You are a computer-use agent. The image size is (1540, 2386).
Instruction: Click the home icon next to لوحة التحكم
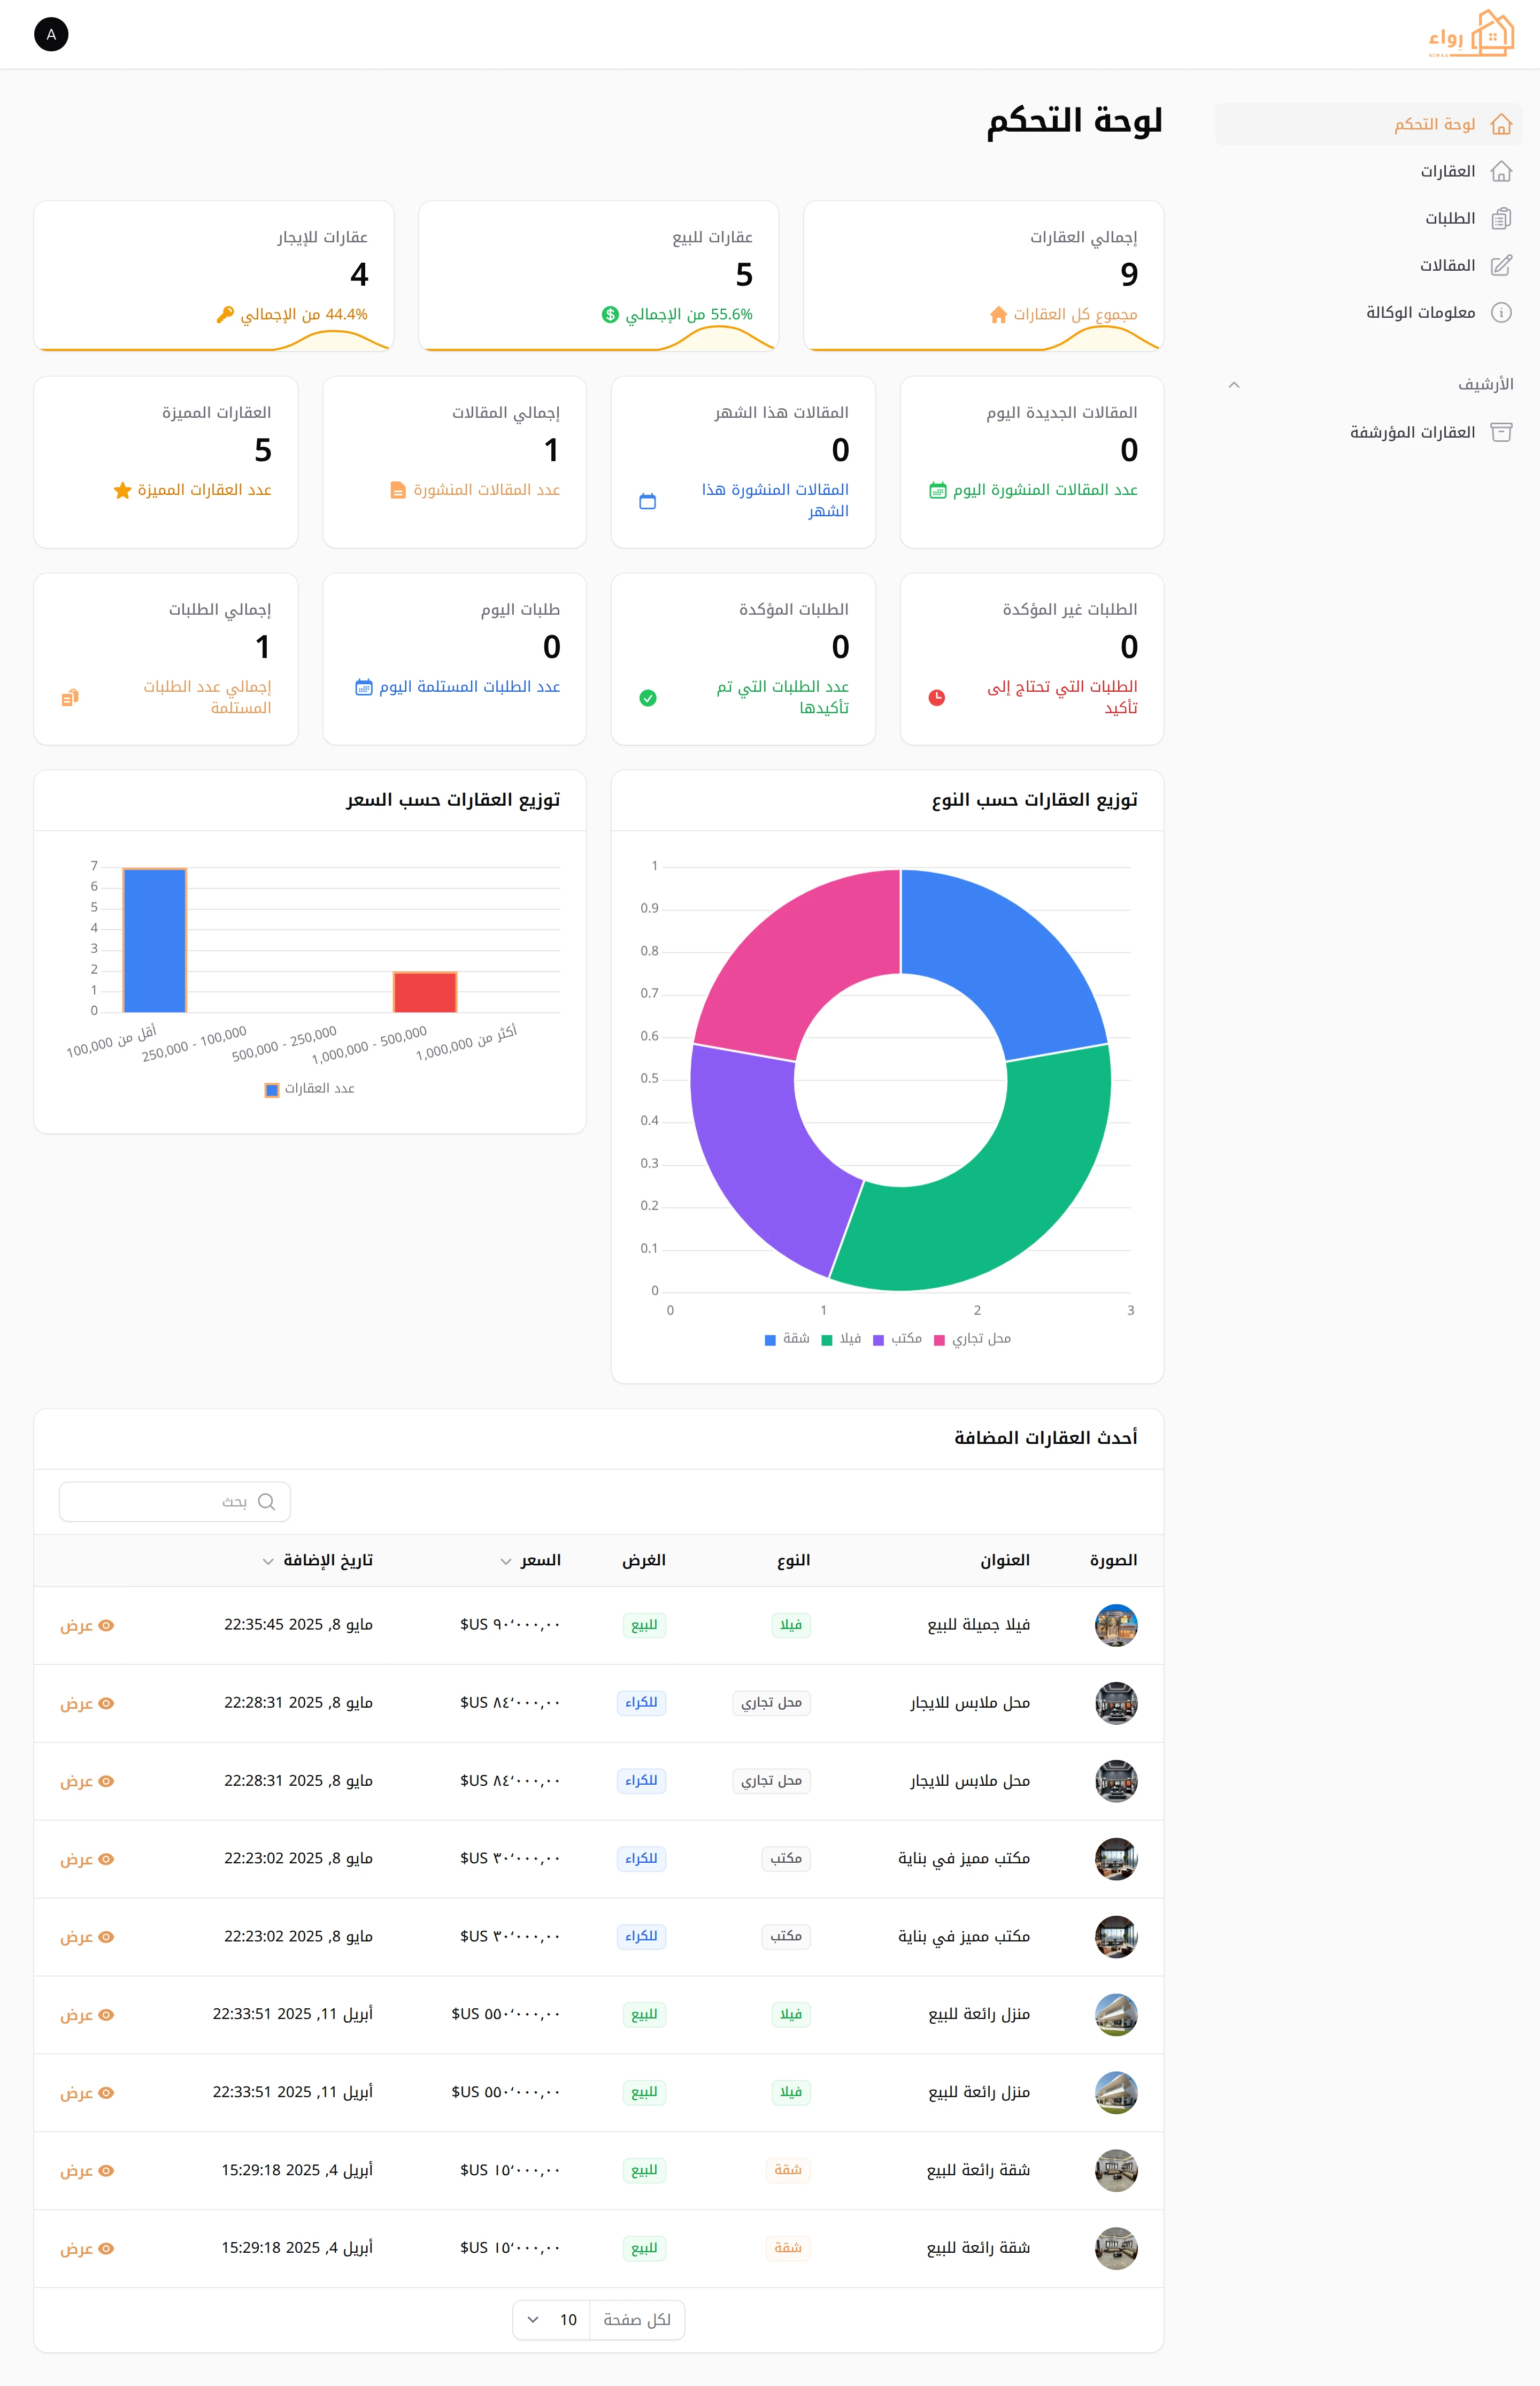coord(1500,124)
